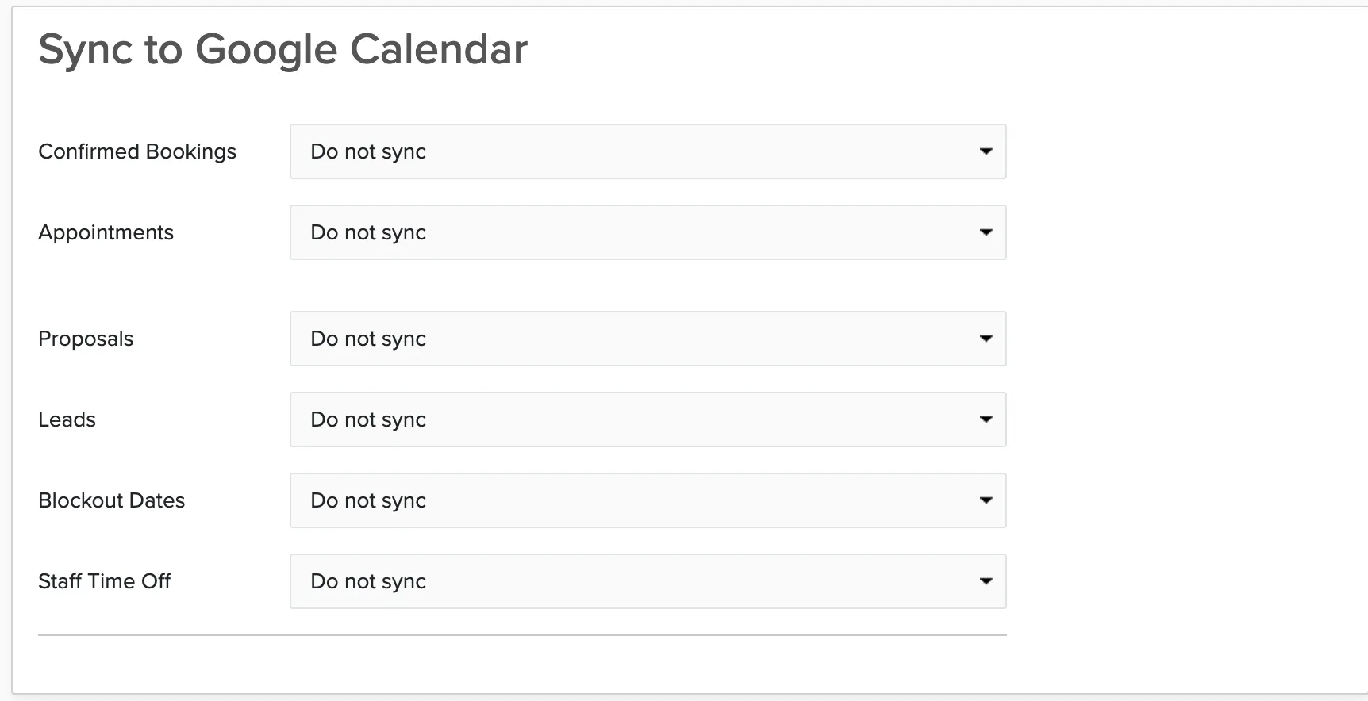Select the Proposals label text

coord(86,339)
